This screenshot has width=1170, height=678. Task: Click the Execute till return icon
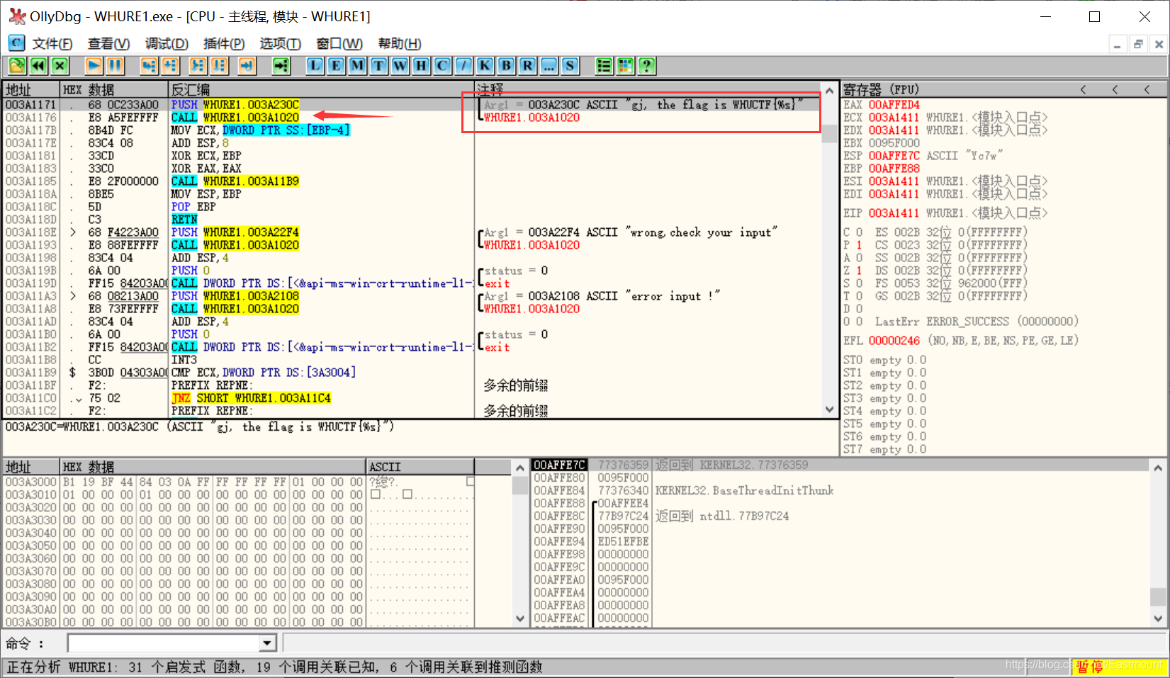[x=247, y=66]
